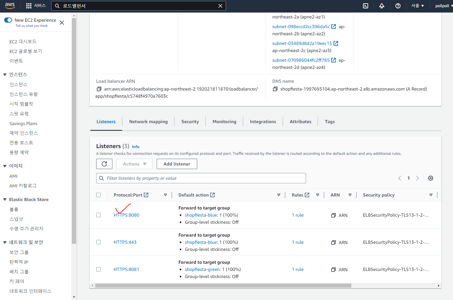Open the notifications bell
Image resolution: width=453 pixels, height=300 pixels.
[382, 6]
